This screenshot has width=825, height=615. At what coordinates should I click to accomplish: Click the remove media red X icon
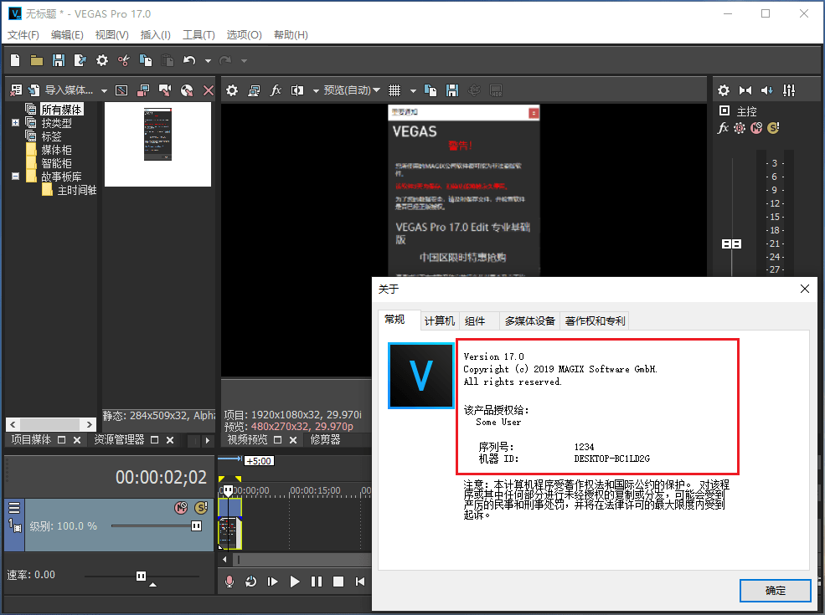(x=209, y=90)
